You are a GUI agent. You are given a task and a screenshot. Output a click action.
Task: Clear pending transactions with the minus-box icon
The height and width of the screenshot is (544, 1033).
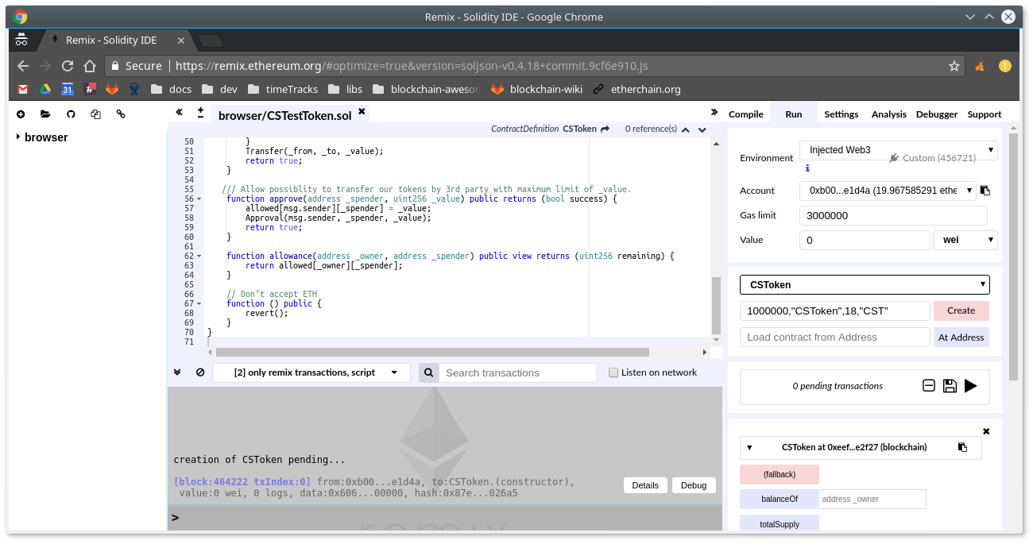click(x=928, y=386)
